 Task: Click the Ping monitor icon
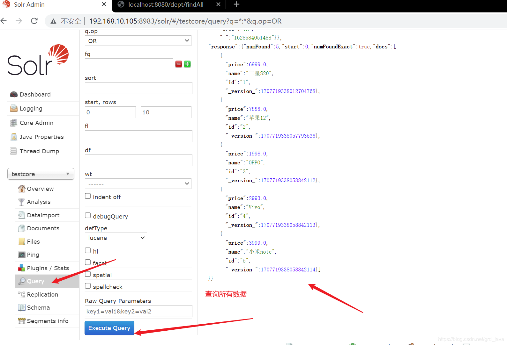(21, 255)
